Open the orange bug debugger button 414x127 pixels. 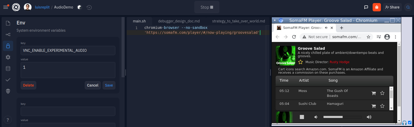click(377, 7)
